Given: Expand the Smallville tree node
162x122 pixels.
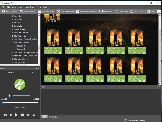Looking at the screenshot, I should click(13, 26).
